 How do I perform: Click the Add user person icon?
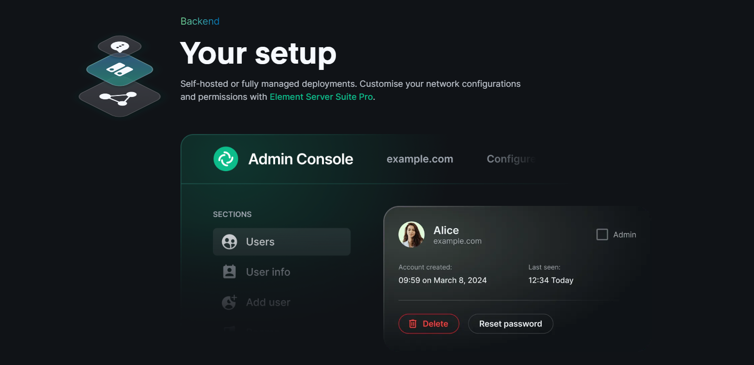(x=229, y=302)
